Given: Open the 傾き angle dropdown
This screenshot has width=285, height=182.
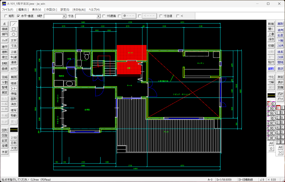Looking at the screenshot, I should pyautogui.click(x=64, y=16).
